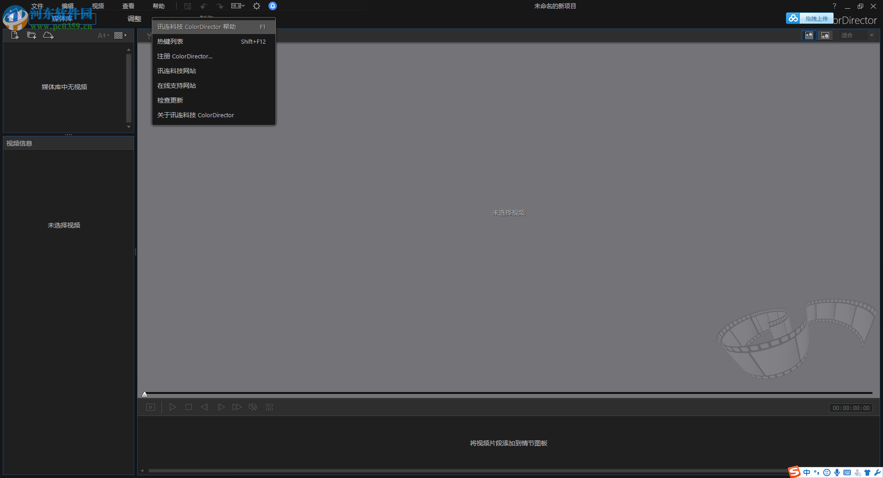Open the library thumbnail view dropdown
883x478 pixels.
pos(120,35)
